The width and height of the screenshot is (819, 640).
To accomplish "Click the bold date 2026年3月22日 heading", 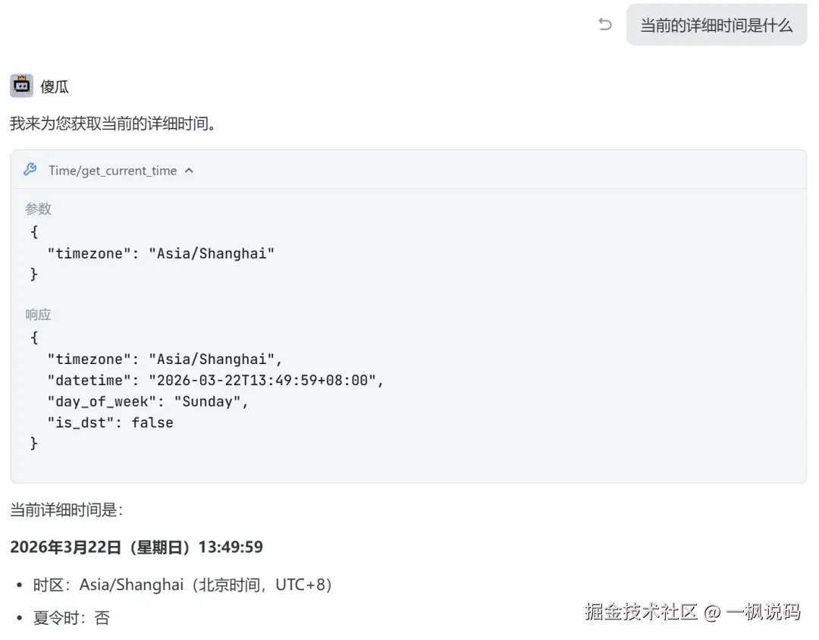I will point(136,547).
